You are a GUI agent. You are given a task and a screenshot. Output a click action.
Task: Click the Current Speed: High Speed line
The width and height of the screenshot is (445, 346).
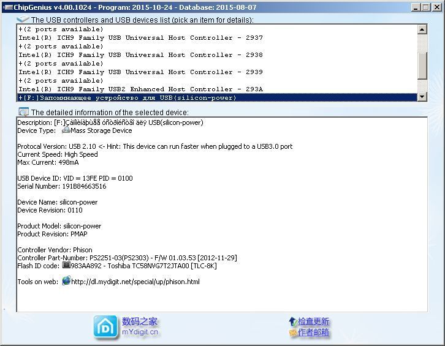(x=58, y=154)
